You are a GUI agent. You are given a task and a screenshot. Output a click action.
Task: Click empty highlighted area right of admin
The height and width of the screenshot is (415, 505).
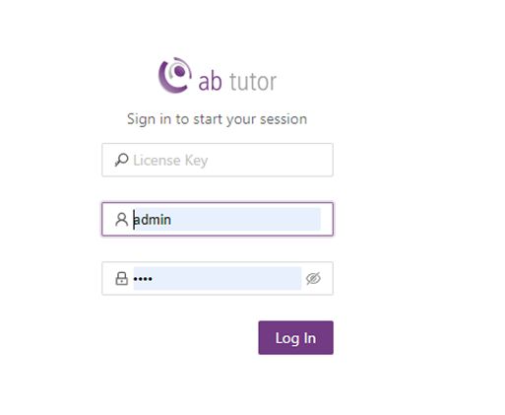pos(245,219)
